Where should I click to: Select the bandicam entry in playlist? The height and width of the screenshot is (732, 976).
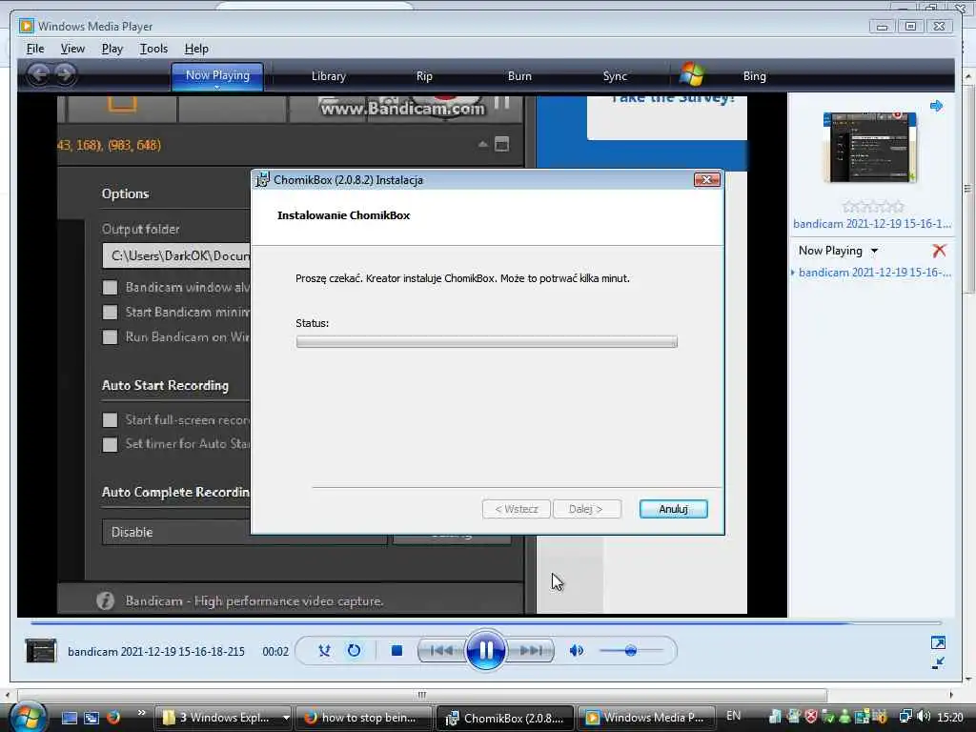[x=875, y=273]
